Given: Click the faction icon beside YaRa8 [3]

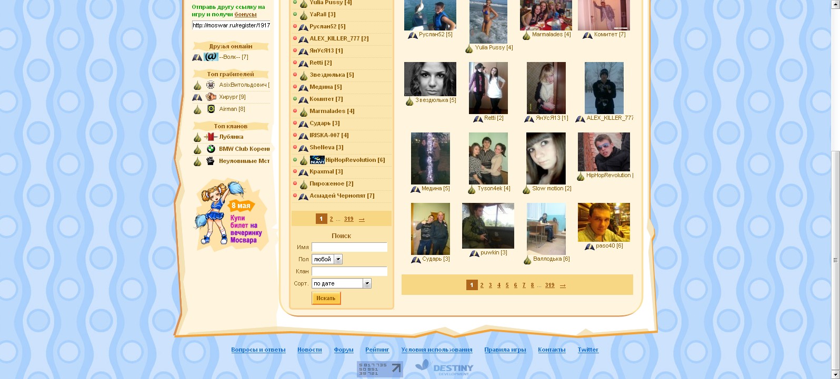Looking at the screenshot, I should point(304,15).
